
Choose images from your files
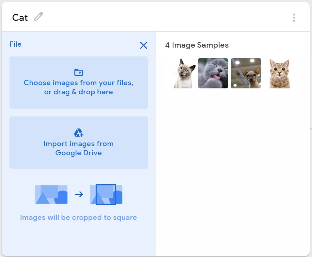tap(79, 83)
